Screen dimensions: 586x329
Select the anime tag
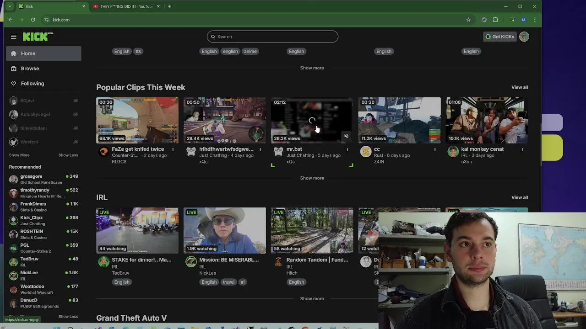point(250,51)
